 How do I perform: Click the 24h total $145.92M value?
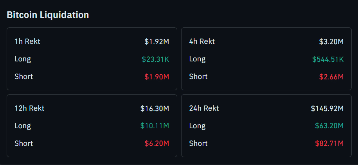(x=327, y=108)
